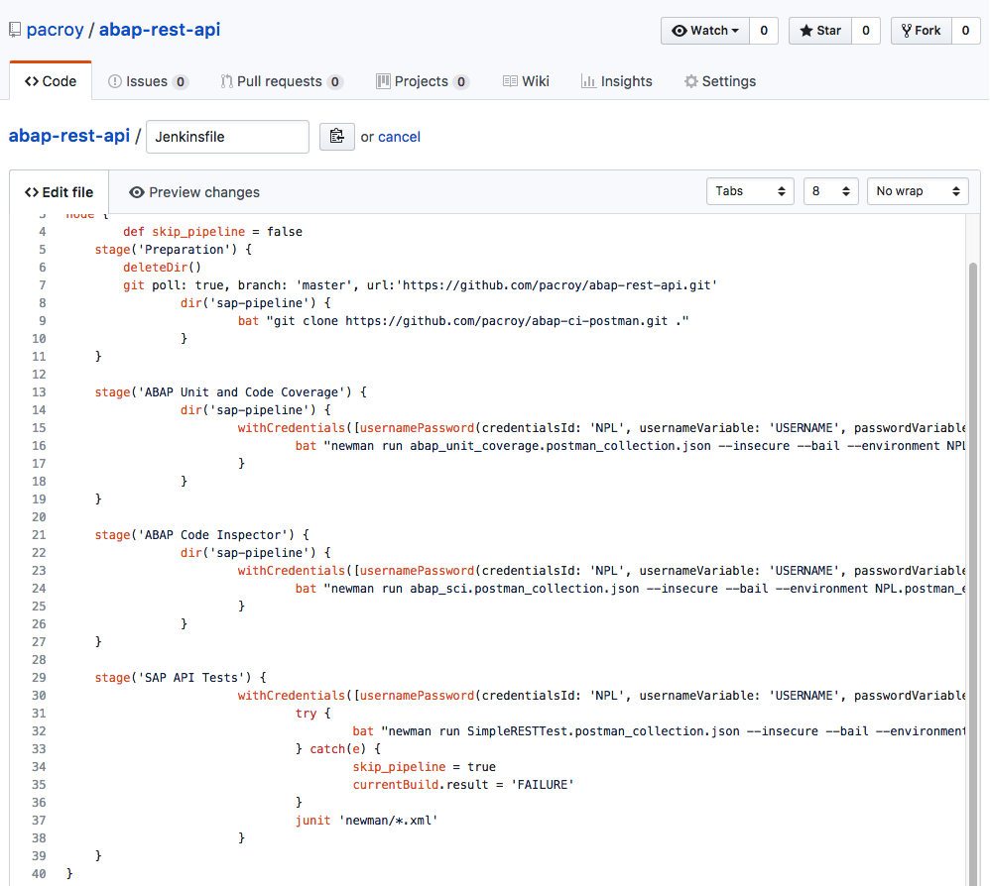Screen dimensions: 990x886
Task: Open the abap-rest-api breadcrumb link
Action: (x=67, y=136)
